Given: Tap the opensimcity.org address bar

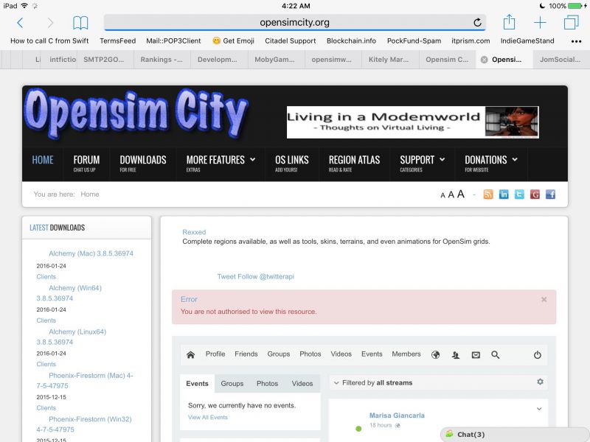Looking at the screenshot, I should (x=294, y=23).
